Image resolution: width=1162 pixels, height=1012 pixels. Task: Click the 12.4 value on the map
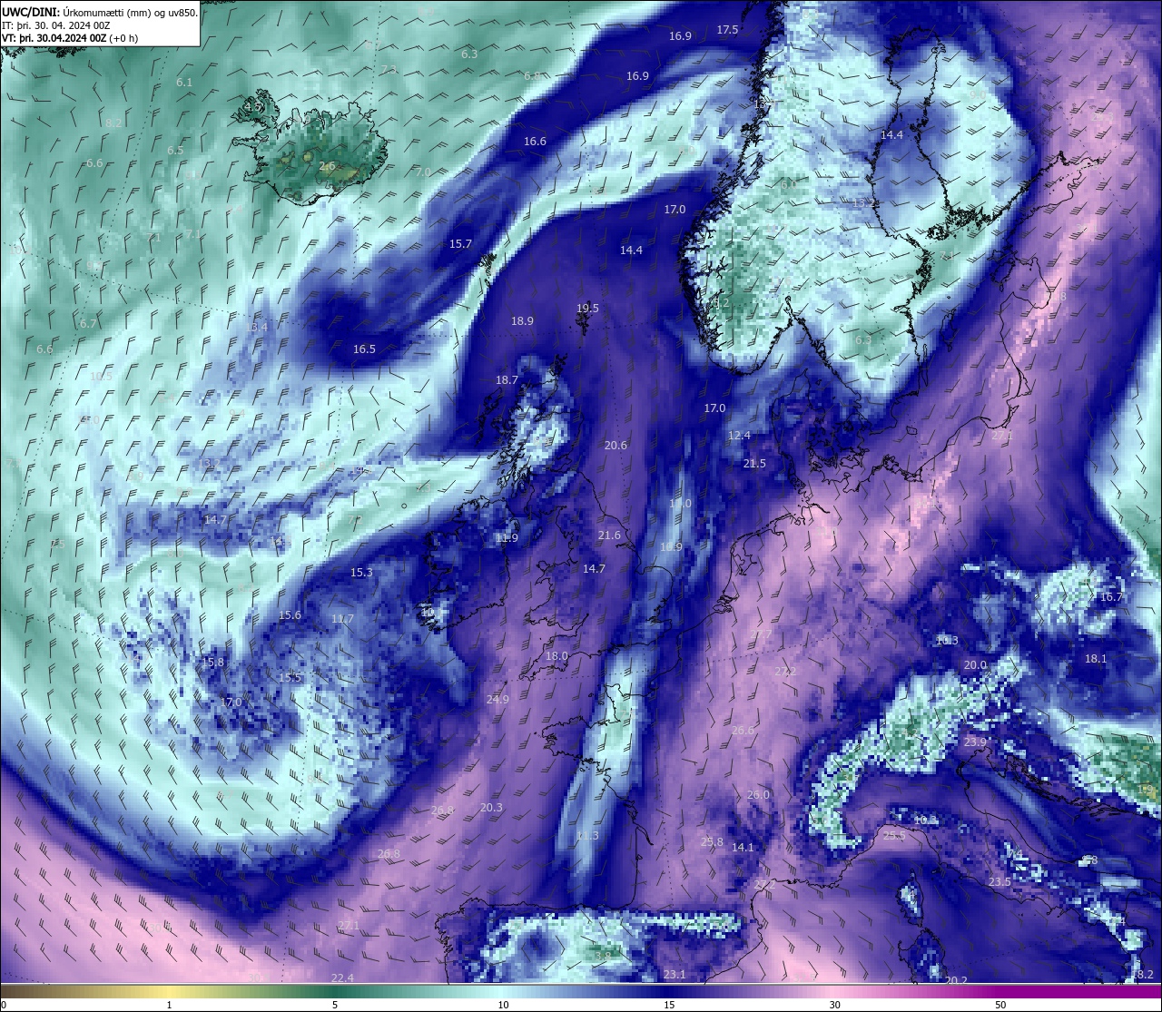[x=739, y=436]
